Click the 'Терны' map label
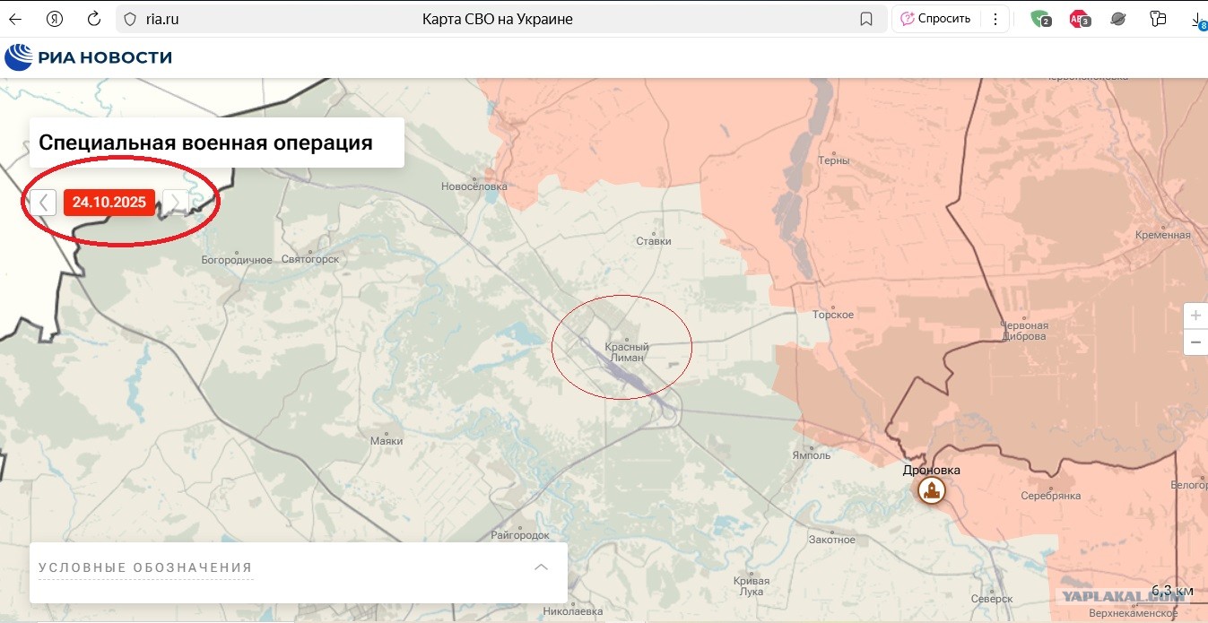This screenshot has height=623, width=1208. [x=833, y=161]
